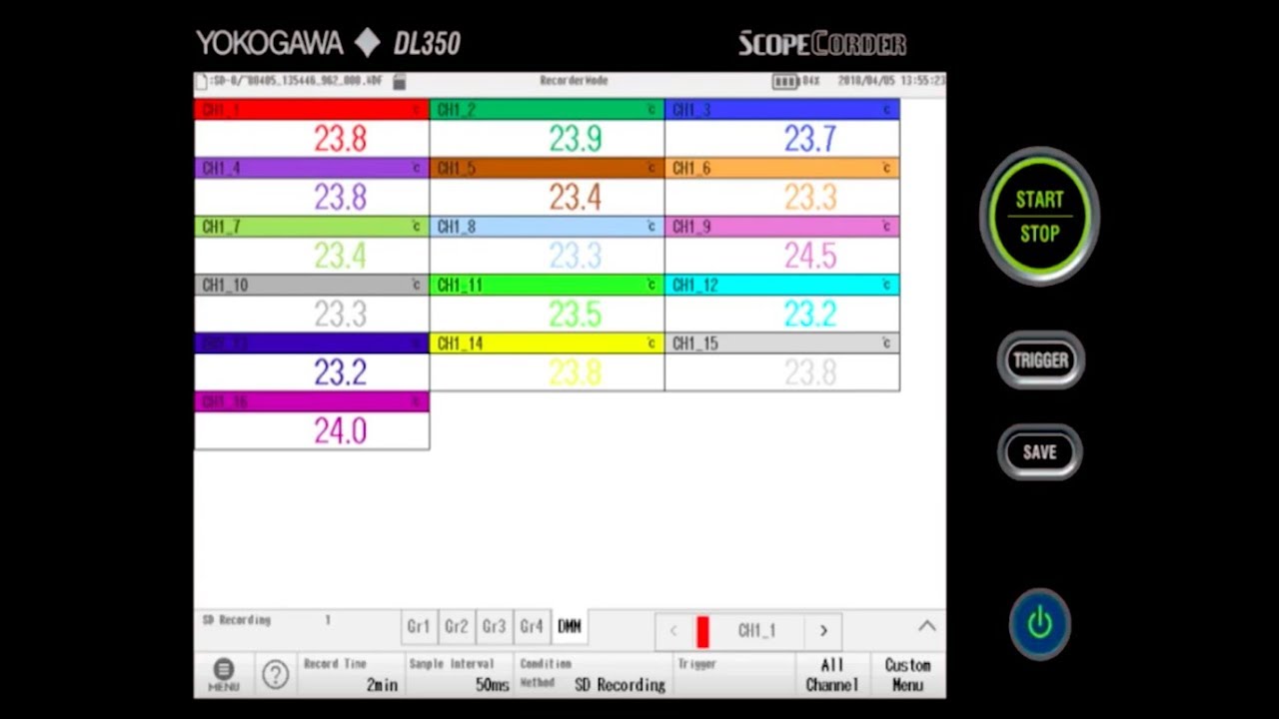The height and width of the screenshot is (719, 1279).
Task: Click the blue CH1_3 header bar
Action: point(782,110)
